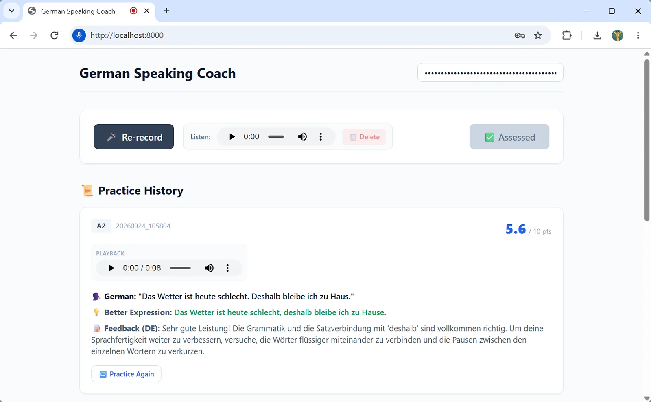
Task: Open the saved passwords key icon
Action: pyautogui.click(x=520, y=35)
